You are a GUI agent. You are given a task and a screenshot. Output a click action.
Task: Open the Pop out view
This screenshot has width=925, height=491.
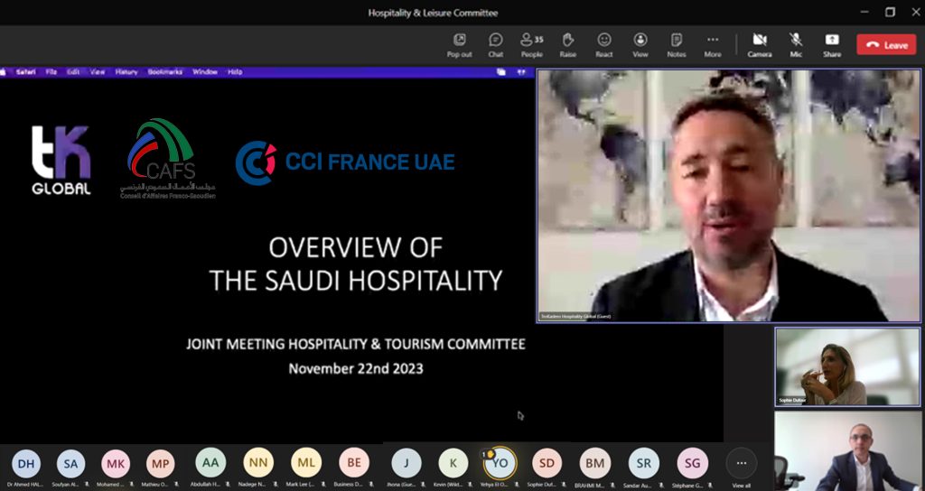click(x=459, y=45)
